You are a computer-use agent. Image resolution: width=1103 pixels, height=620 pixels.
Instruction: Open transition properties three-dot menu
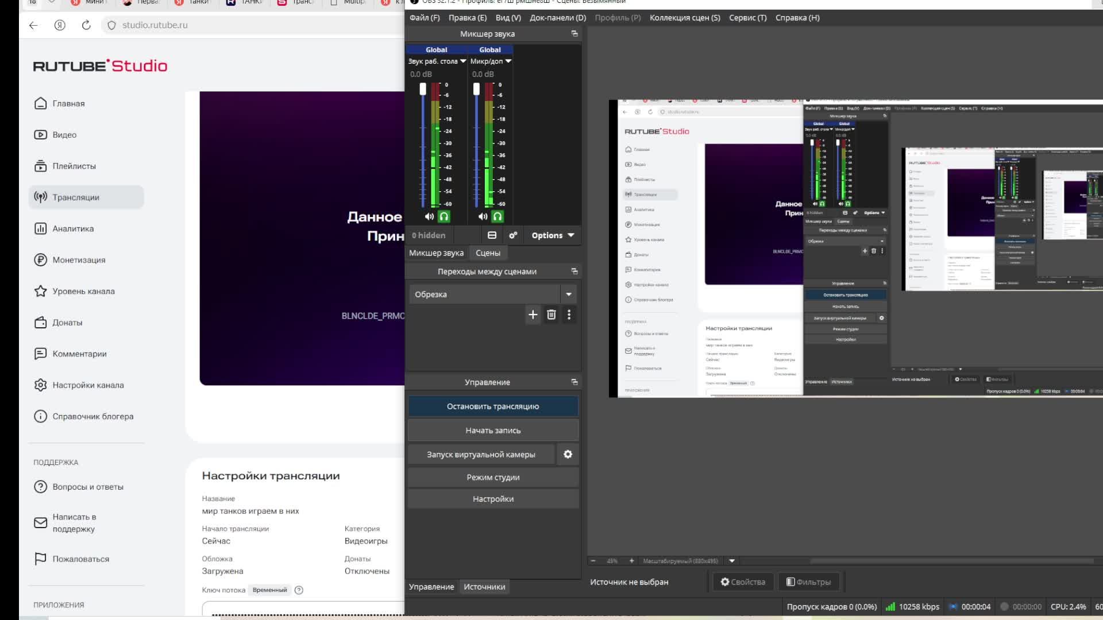pos(569,315)
